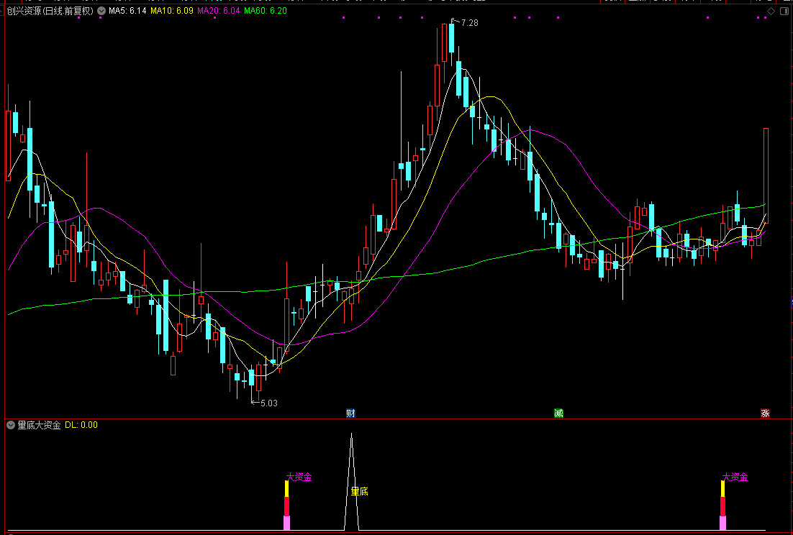The height and width of the screenshot is (535, 793).
Task: Click the 7.28 high price label
Action: pos(469,23)
